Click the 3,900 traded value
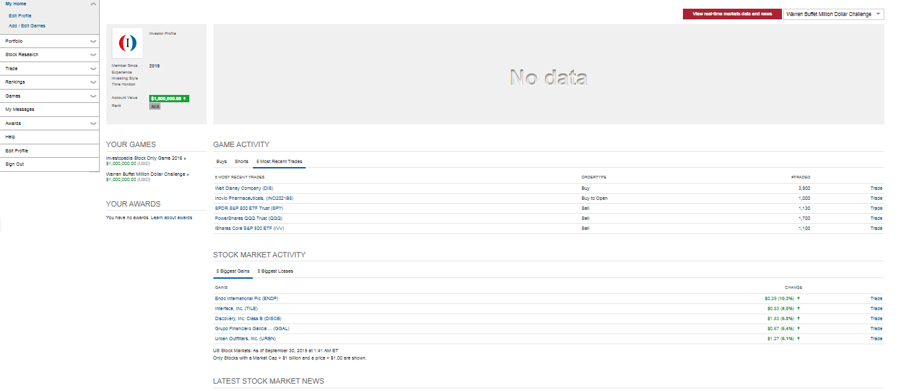Image resolution: width=899 pixels, height=391 pixels. [804, 188]
